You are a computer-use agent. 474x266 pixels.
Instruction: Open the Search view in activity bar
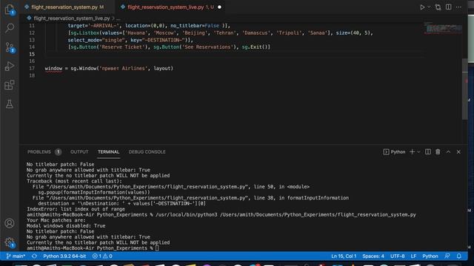click(x=10, y=28)
